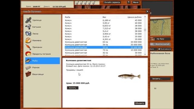
Task: Select Кижуч 4,964 кг row
Action: click(103, 34)
